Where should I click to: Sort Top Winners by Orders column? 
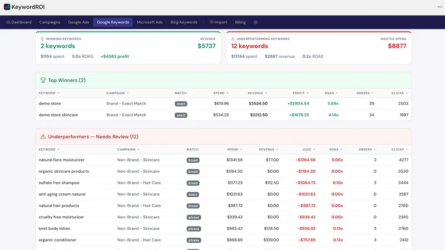pyautogui.click(x=365, y=93)
